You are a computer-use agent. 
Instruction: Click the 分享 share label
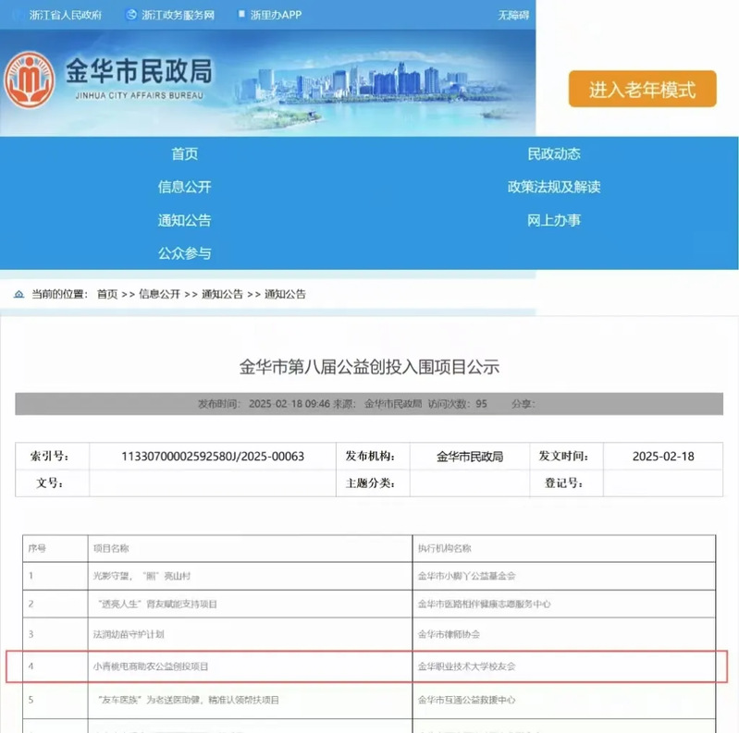coord(522,404)
